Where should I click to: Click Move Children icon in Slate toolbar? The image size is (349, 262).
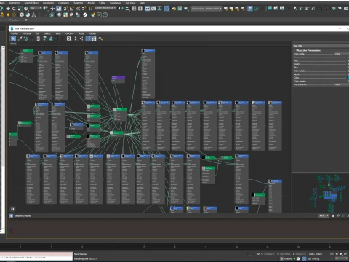[45, 39]
